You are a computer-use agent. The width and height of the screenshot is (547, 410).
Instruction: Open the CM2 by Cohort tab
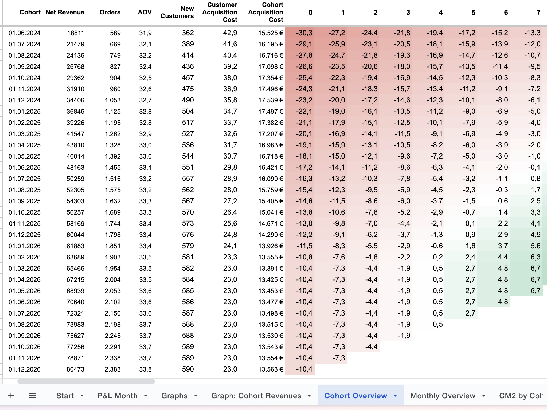(521, 396)
